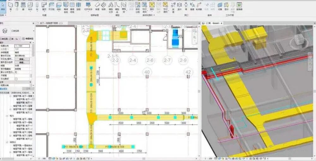316x161 pixels.
Task: Select the 垂直 vertical opening tool
Action: (192, 6)
